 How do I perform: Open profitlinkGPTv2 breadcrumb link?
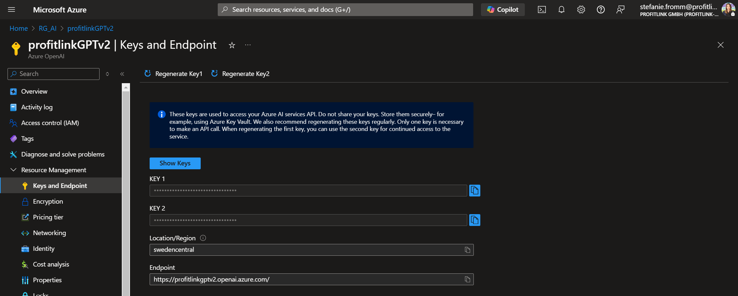(90, 28)
